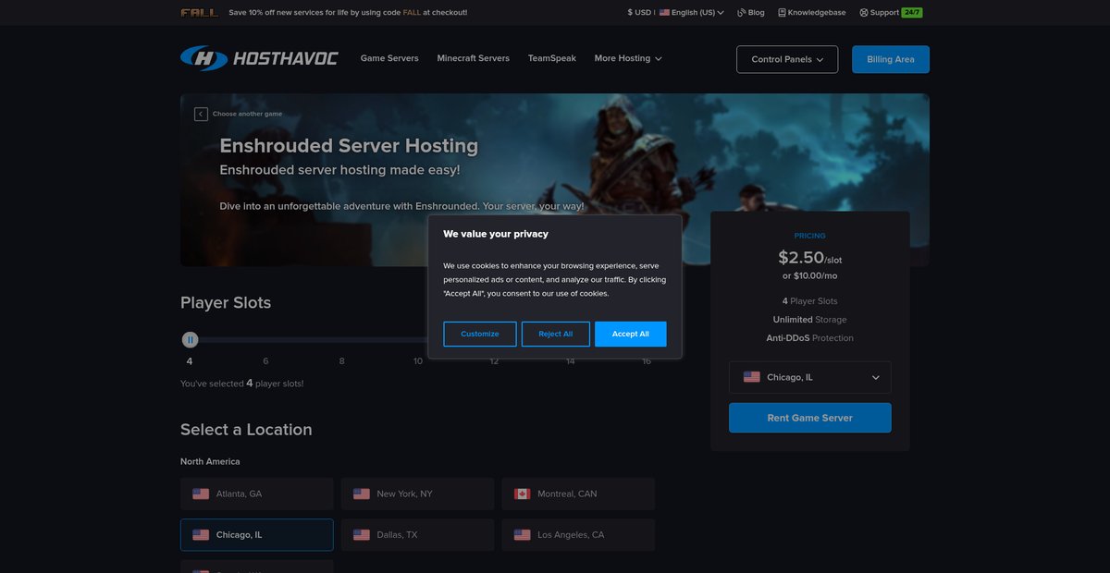Image resolution: width=1110 pixels, height=573 pixels.
Task: Click the player slots slider handle
Action: 190,340
